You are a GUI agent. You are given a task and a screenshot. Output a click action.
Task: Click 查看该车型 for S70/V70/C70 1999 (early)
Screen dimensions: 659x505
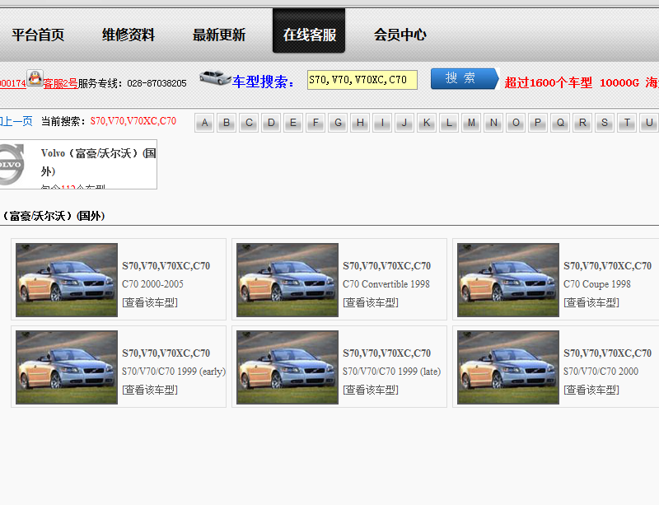click(150, 390)
